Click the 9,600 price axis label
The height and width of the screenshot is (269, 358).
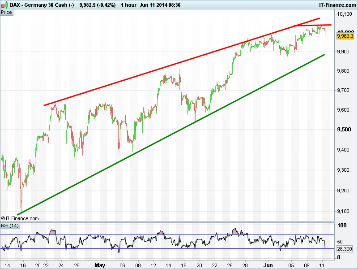343,110
